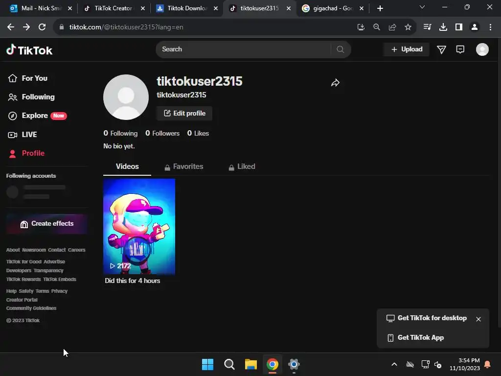Open Windows Start menu
Viewport: 501px width, 376px height.
(207, 364)
